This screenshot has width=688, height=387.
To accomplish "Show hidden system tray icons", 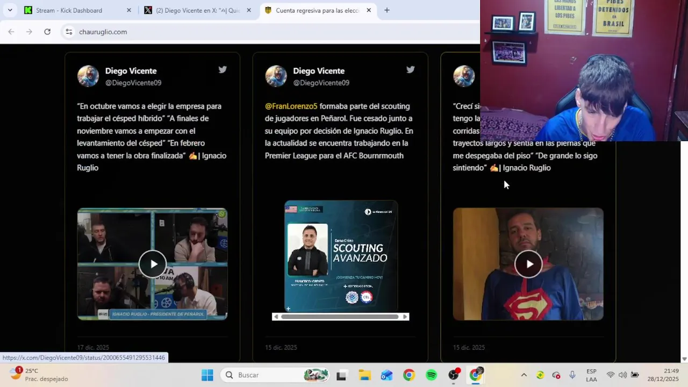I will (524, 375).
